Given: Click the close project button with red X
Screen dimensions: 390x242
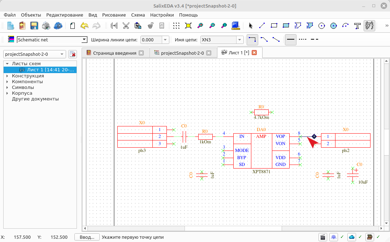Looking at the screenshot, I should pyautogui.click(x=72, y=54).
